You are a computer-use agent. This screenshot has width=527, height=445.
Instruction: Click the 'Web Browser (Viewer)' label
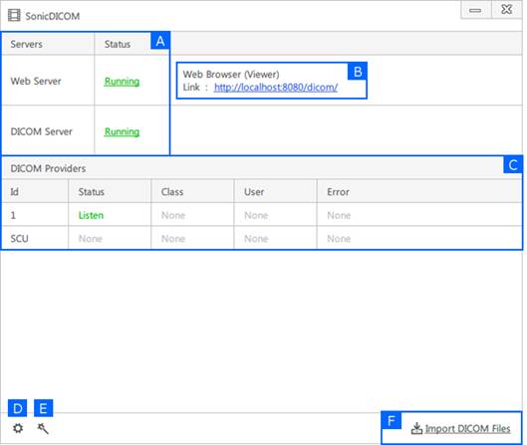pos(231,75)
